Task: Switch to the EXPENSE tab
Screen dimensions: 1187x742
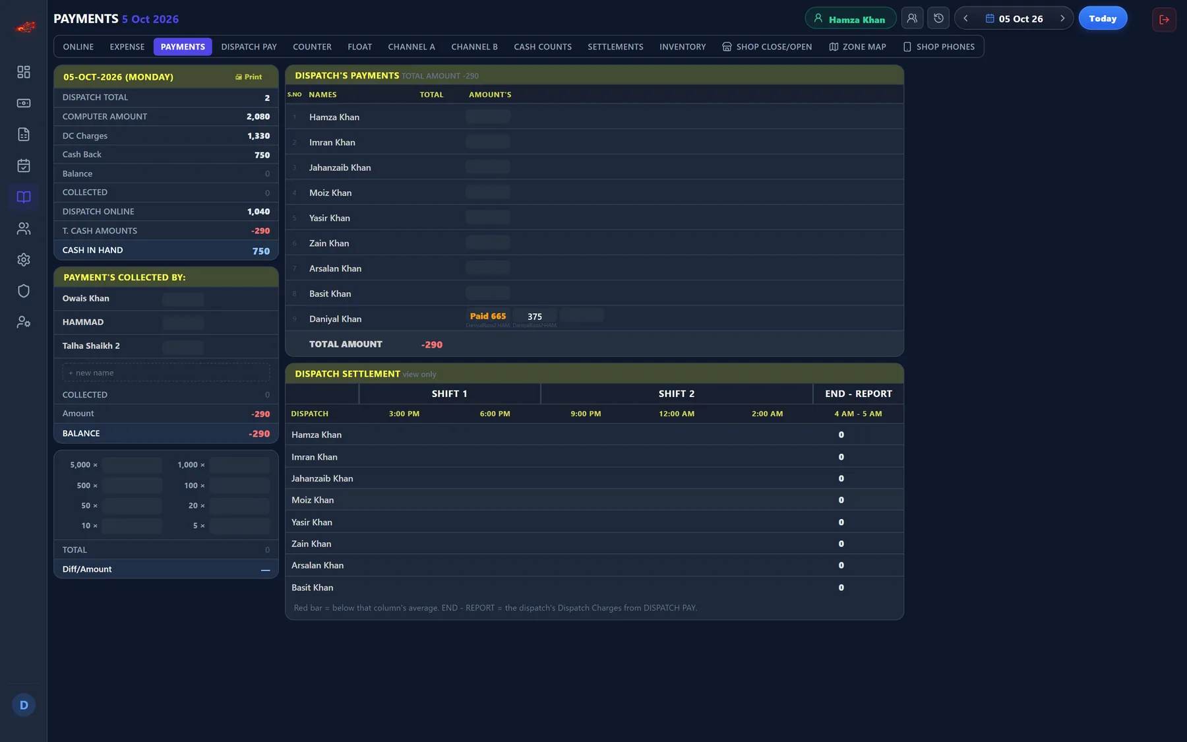Action: point(127,47)
